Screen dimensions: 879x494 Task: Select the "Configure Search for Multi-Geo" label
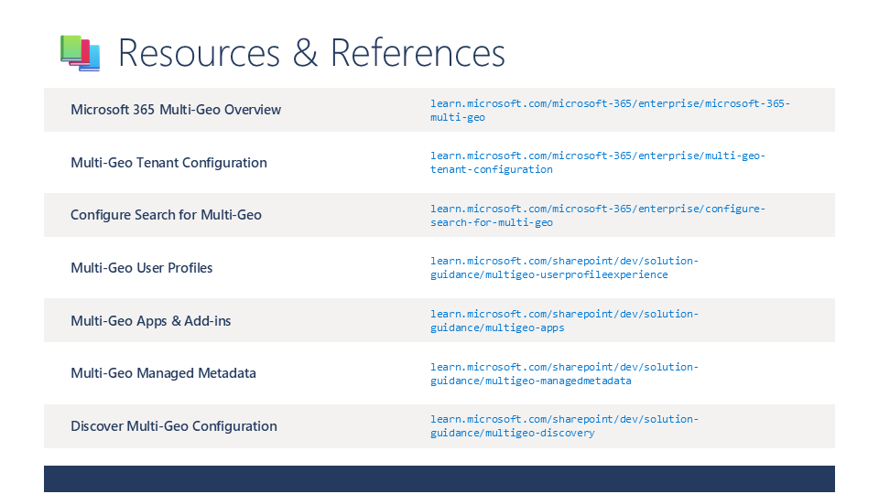tap(166, 215)
